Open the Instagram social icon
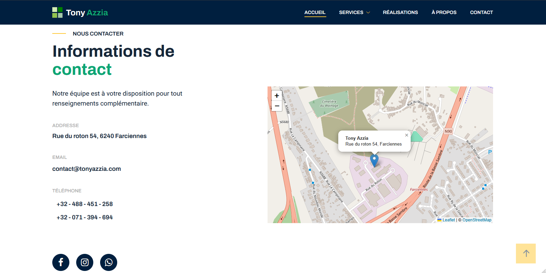This screenshot has width=546, height=273. pyautogui.click(x=85, y=262)
